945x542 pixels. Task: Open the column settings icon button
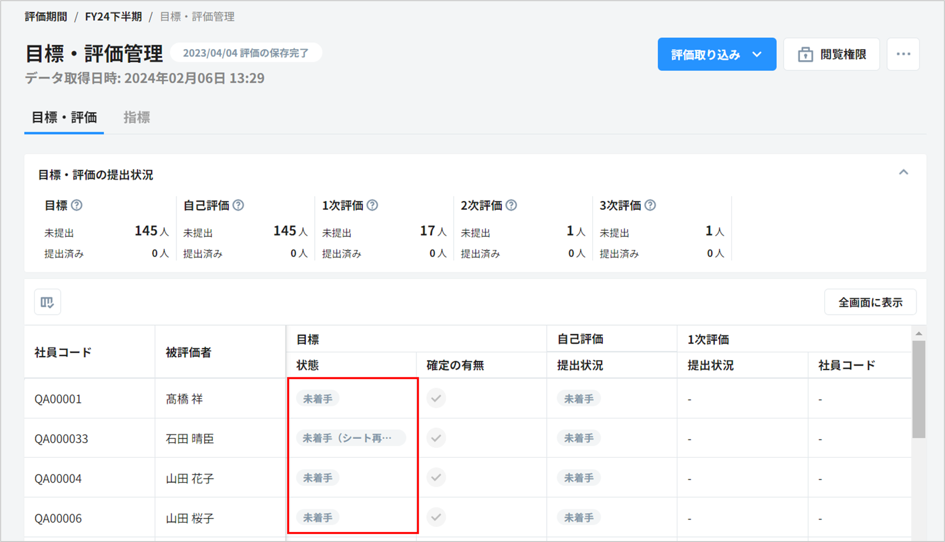click(47, 302)
